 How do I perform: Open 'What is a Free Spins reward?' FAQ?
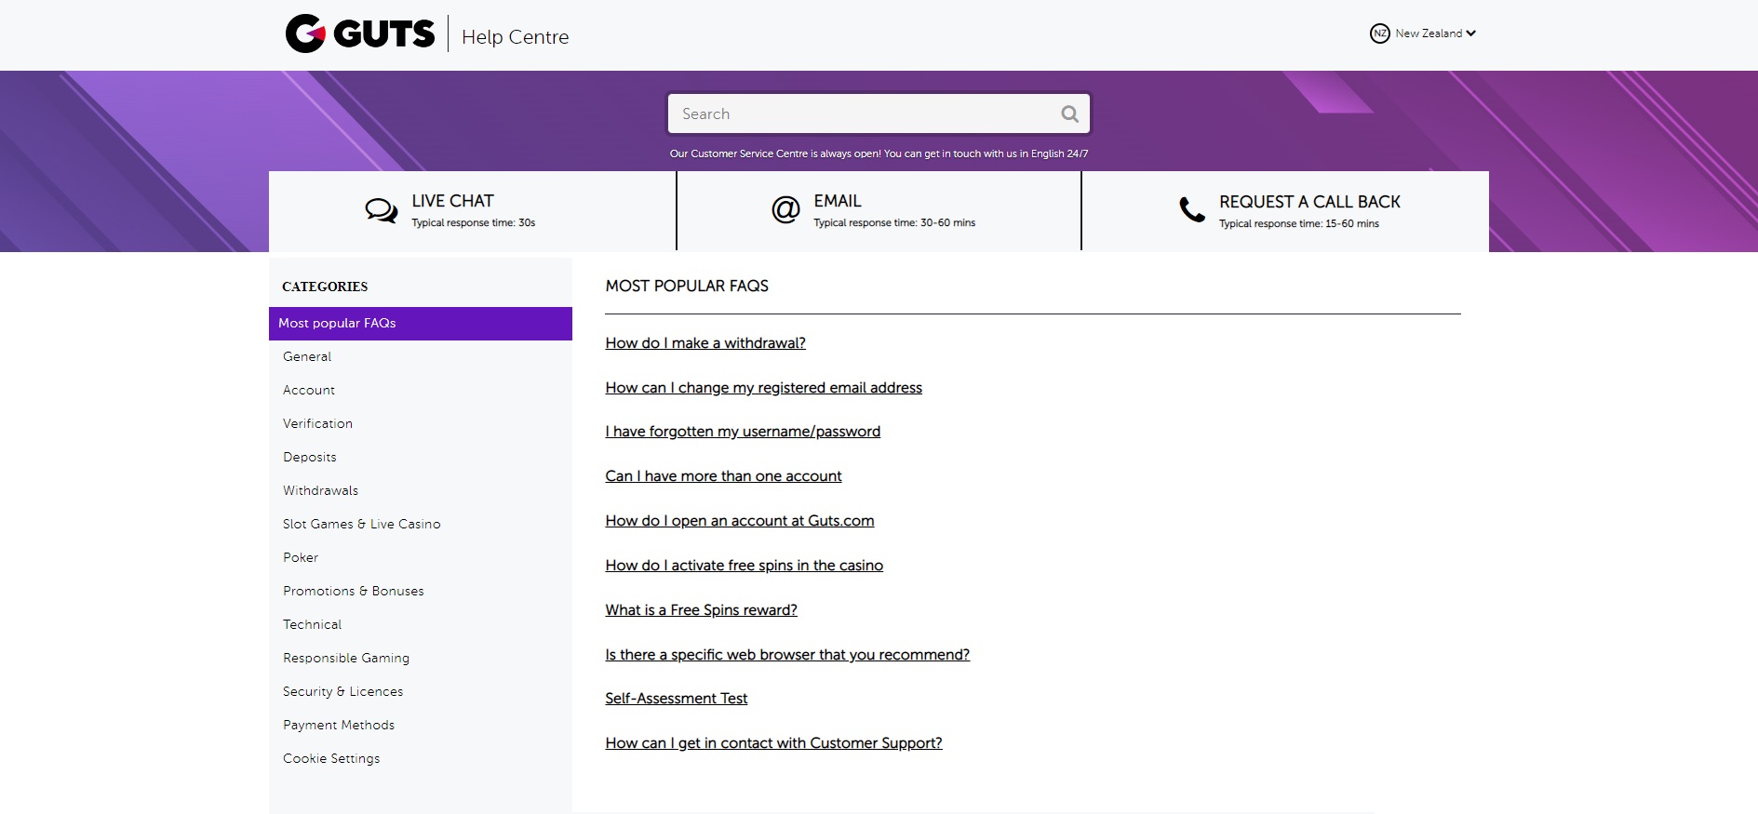click(x=702, y=610)
